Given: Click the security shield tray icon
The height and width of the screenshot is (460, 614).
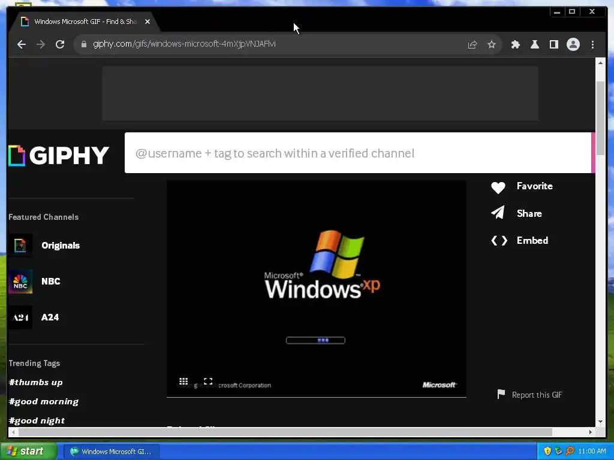Looking at the screenshot, I should [x=547, y=452].
